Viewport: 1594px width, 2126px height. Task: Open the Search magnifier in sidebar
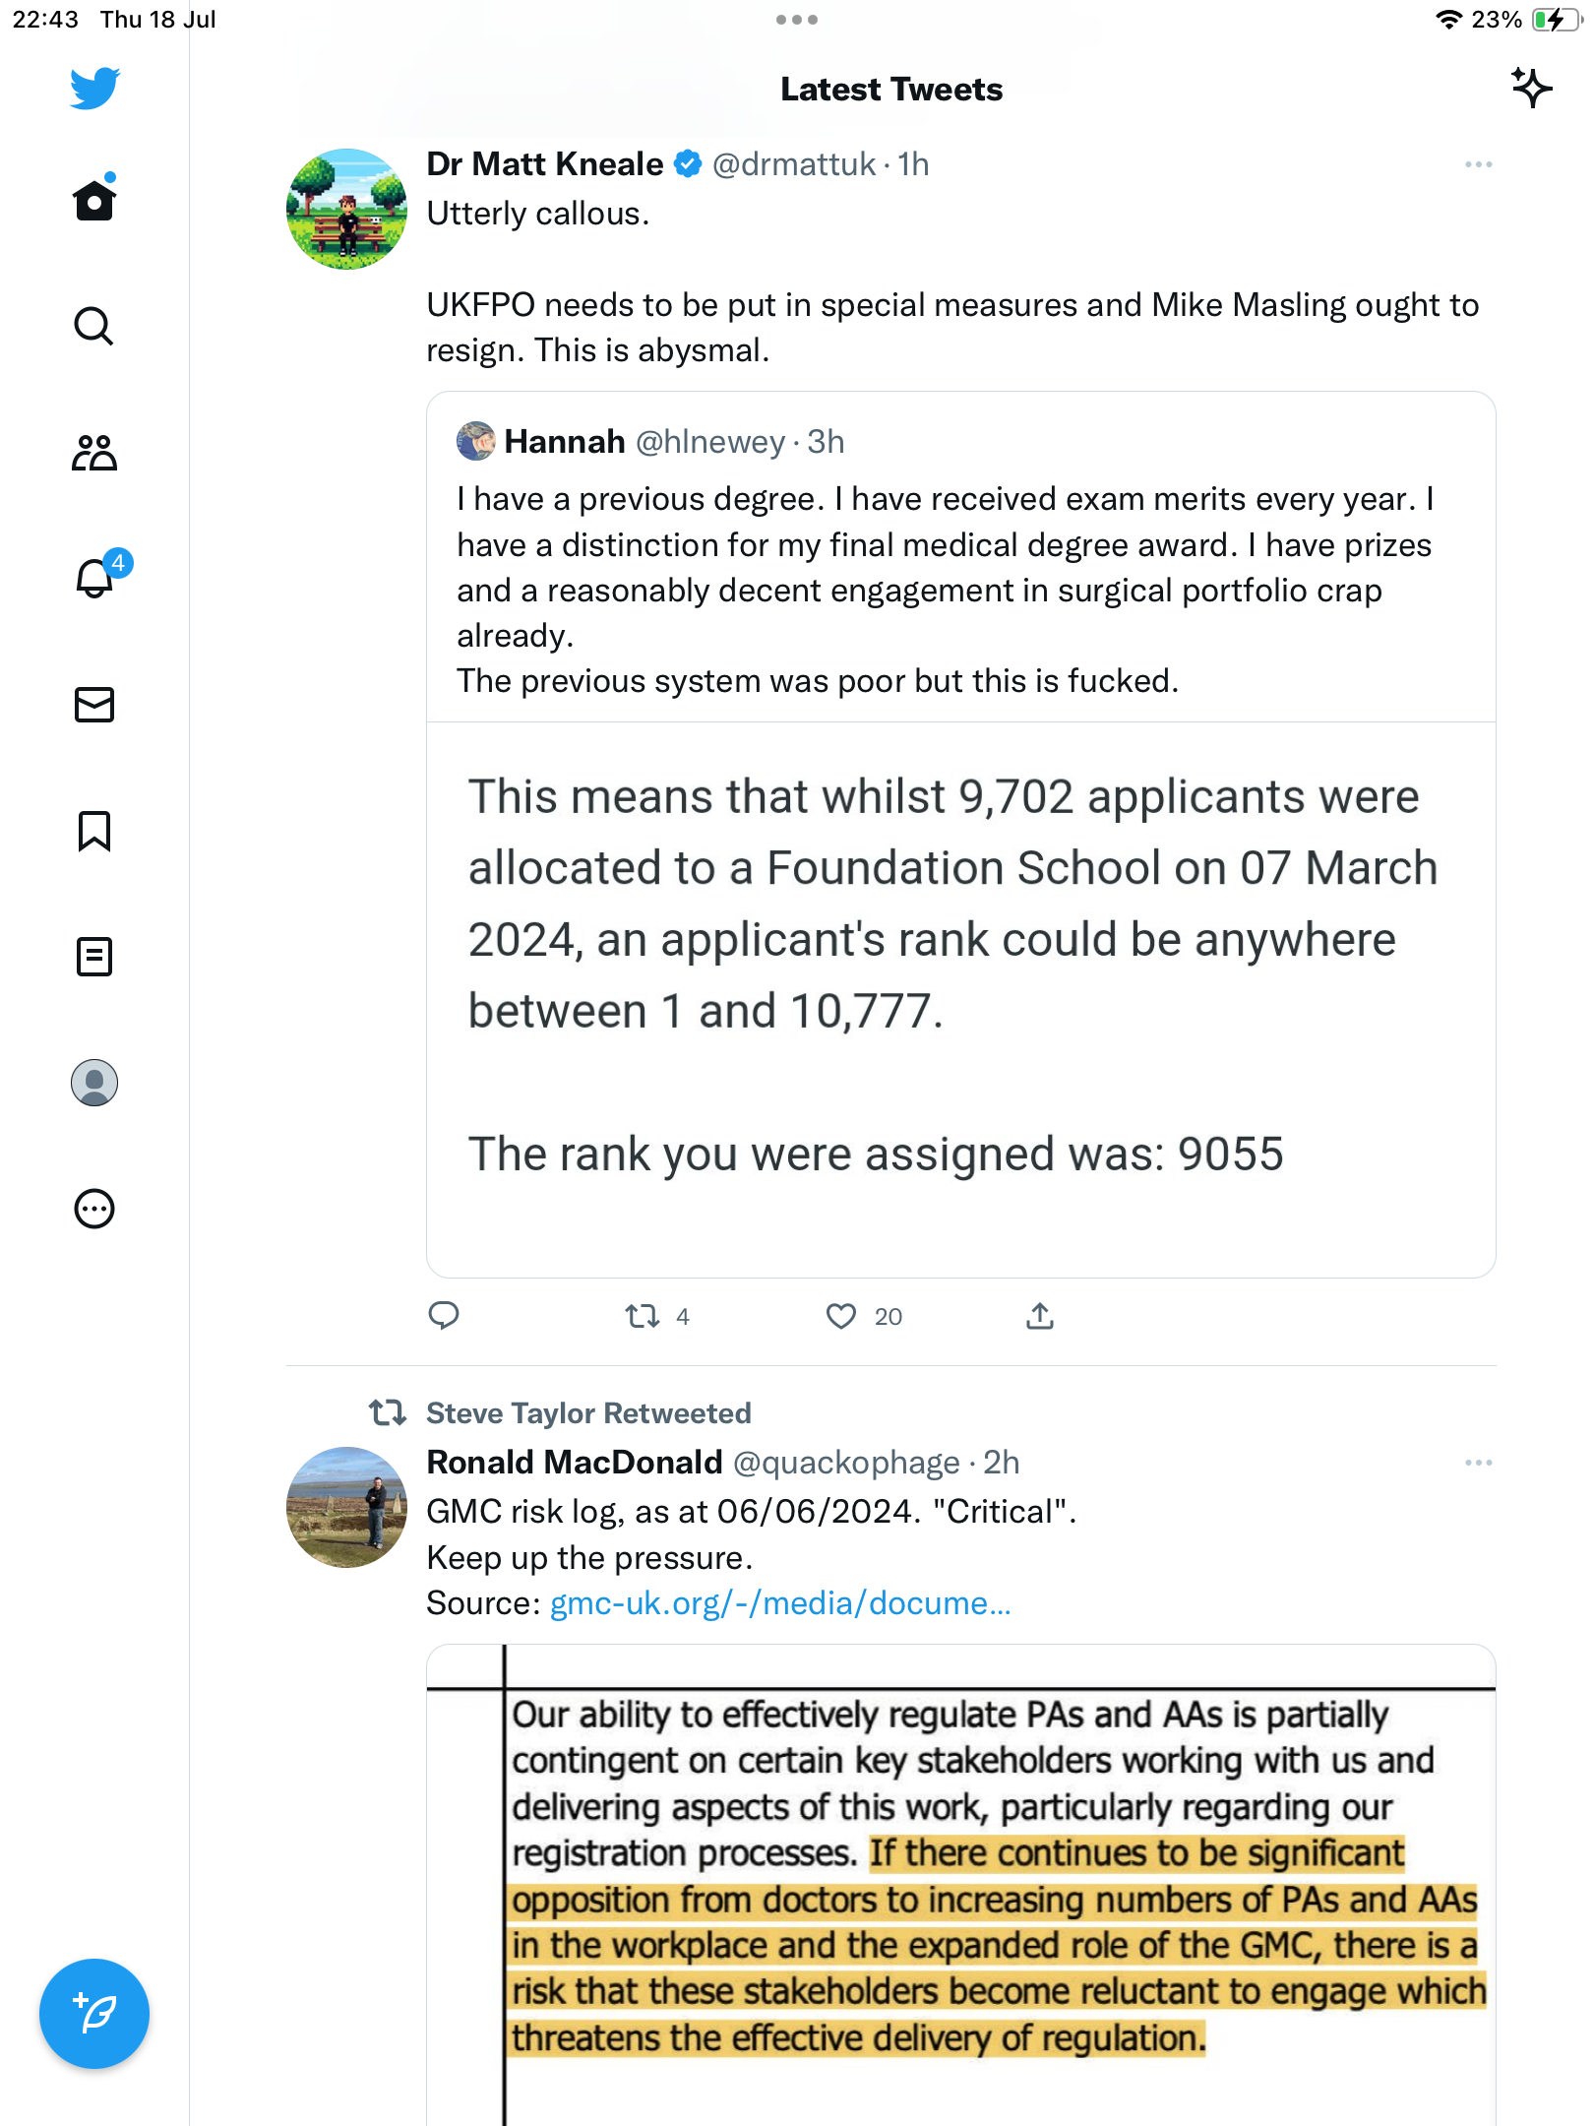coord(94,327)
